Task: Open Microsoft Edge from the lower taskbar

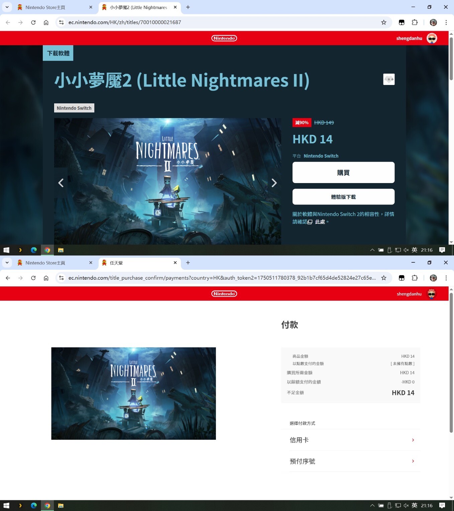Action: [x=34, y=506]
